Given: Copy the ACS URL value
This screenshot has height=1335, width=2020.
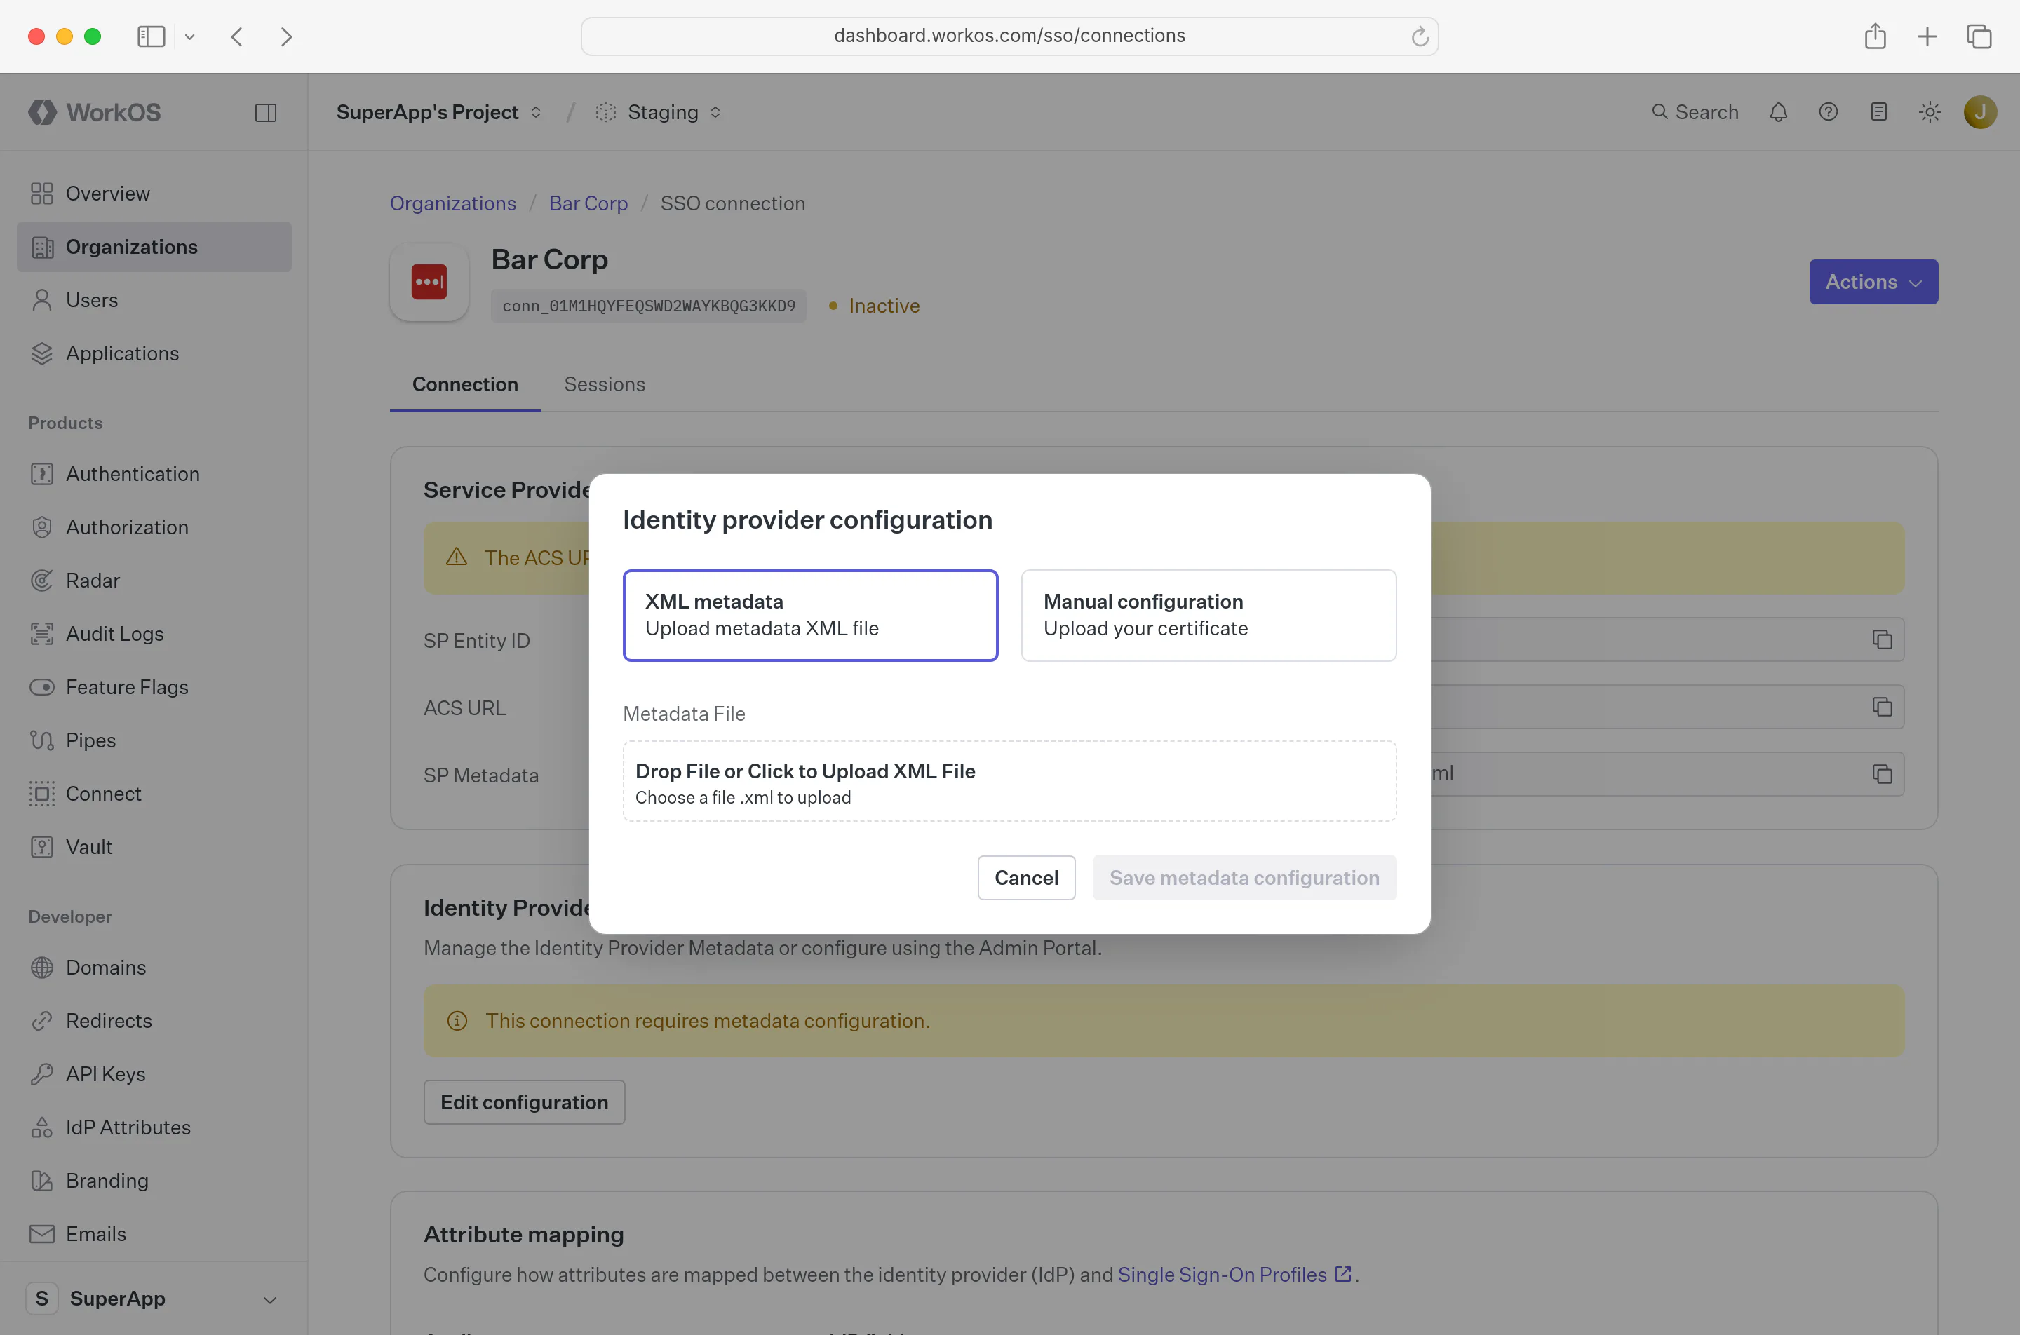Looking at the screenshot, I should coord(1882,707).
